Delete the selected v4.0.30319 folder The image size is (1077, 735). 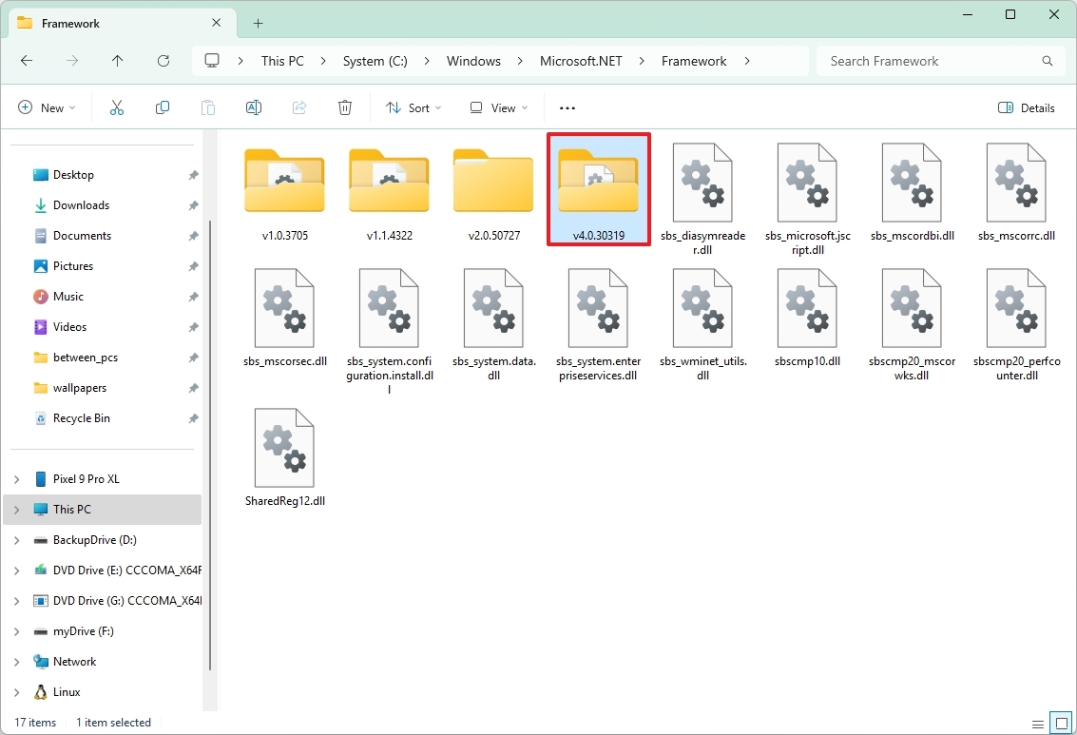(345, 107)
